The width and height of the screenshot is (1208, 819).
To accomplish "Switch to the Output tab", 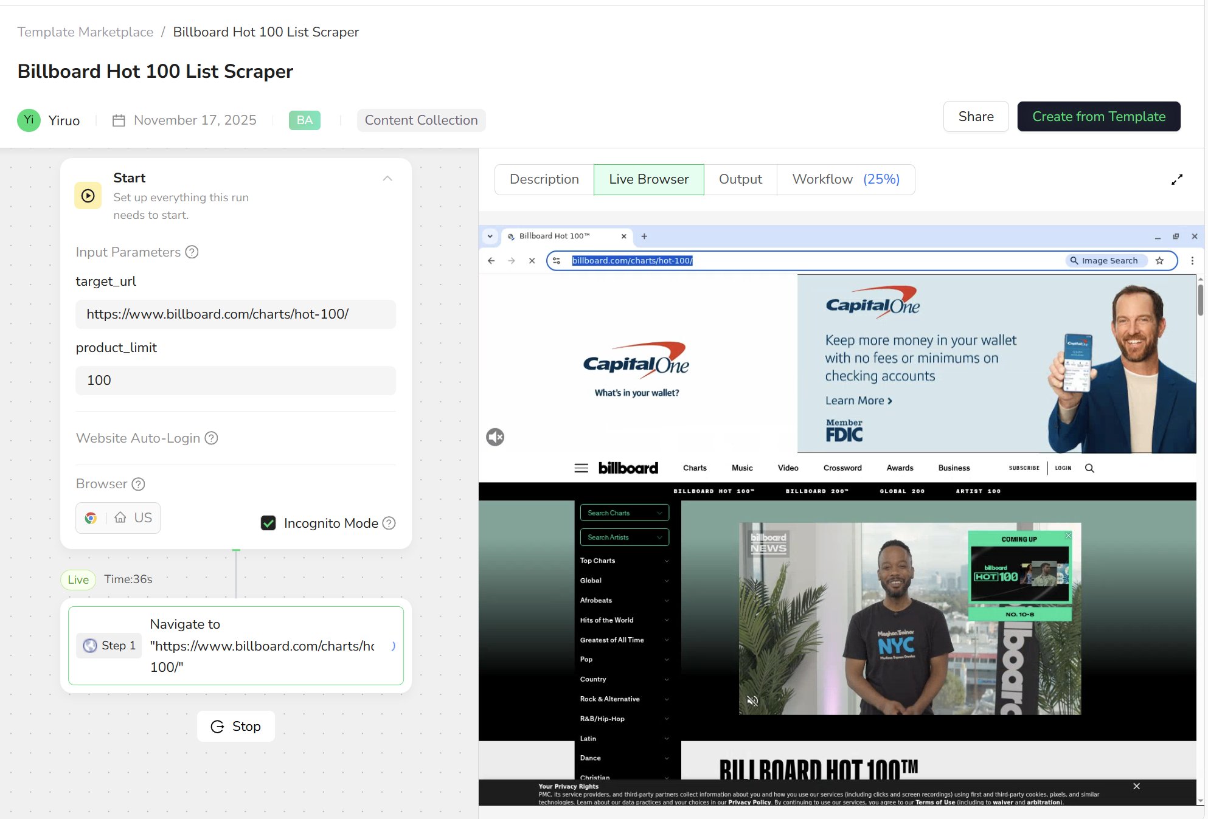I will [x=740, y=179].
